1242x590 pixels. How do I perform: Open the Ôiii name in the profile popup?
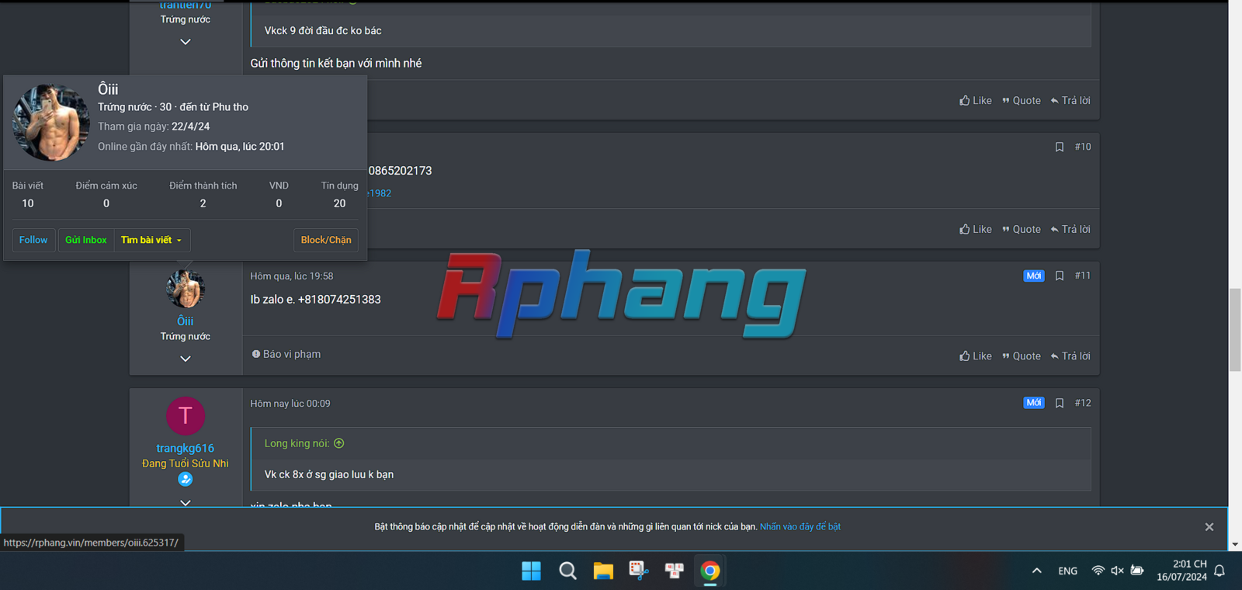pyautogui.click(x=108, y=88)
